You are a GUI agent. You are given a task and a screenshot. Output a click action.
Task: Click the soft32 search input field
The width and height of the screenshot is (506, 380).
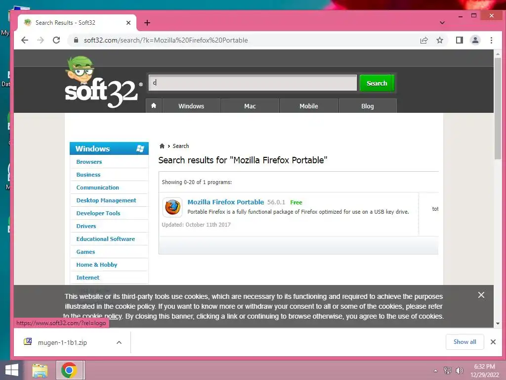(253, 83)
